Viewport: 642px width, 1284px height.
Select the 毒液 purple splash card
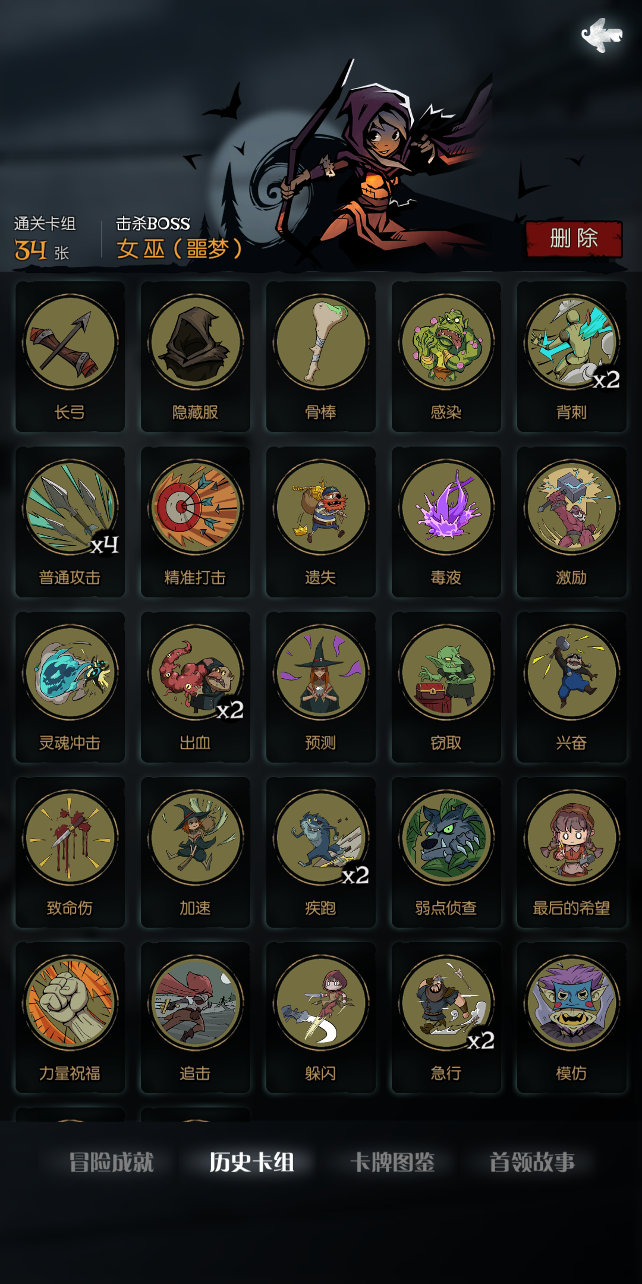(446, 522)
